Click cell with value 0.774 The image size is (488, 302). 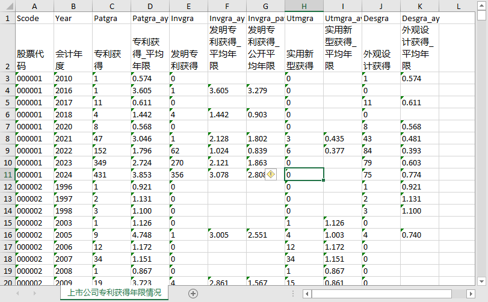[419, 174]
